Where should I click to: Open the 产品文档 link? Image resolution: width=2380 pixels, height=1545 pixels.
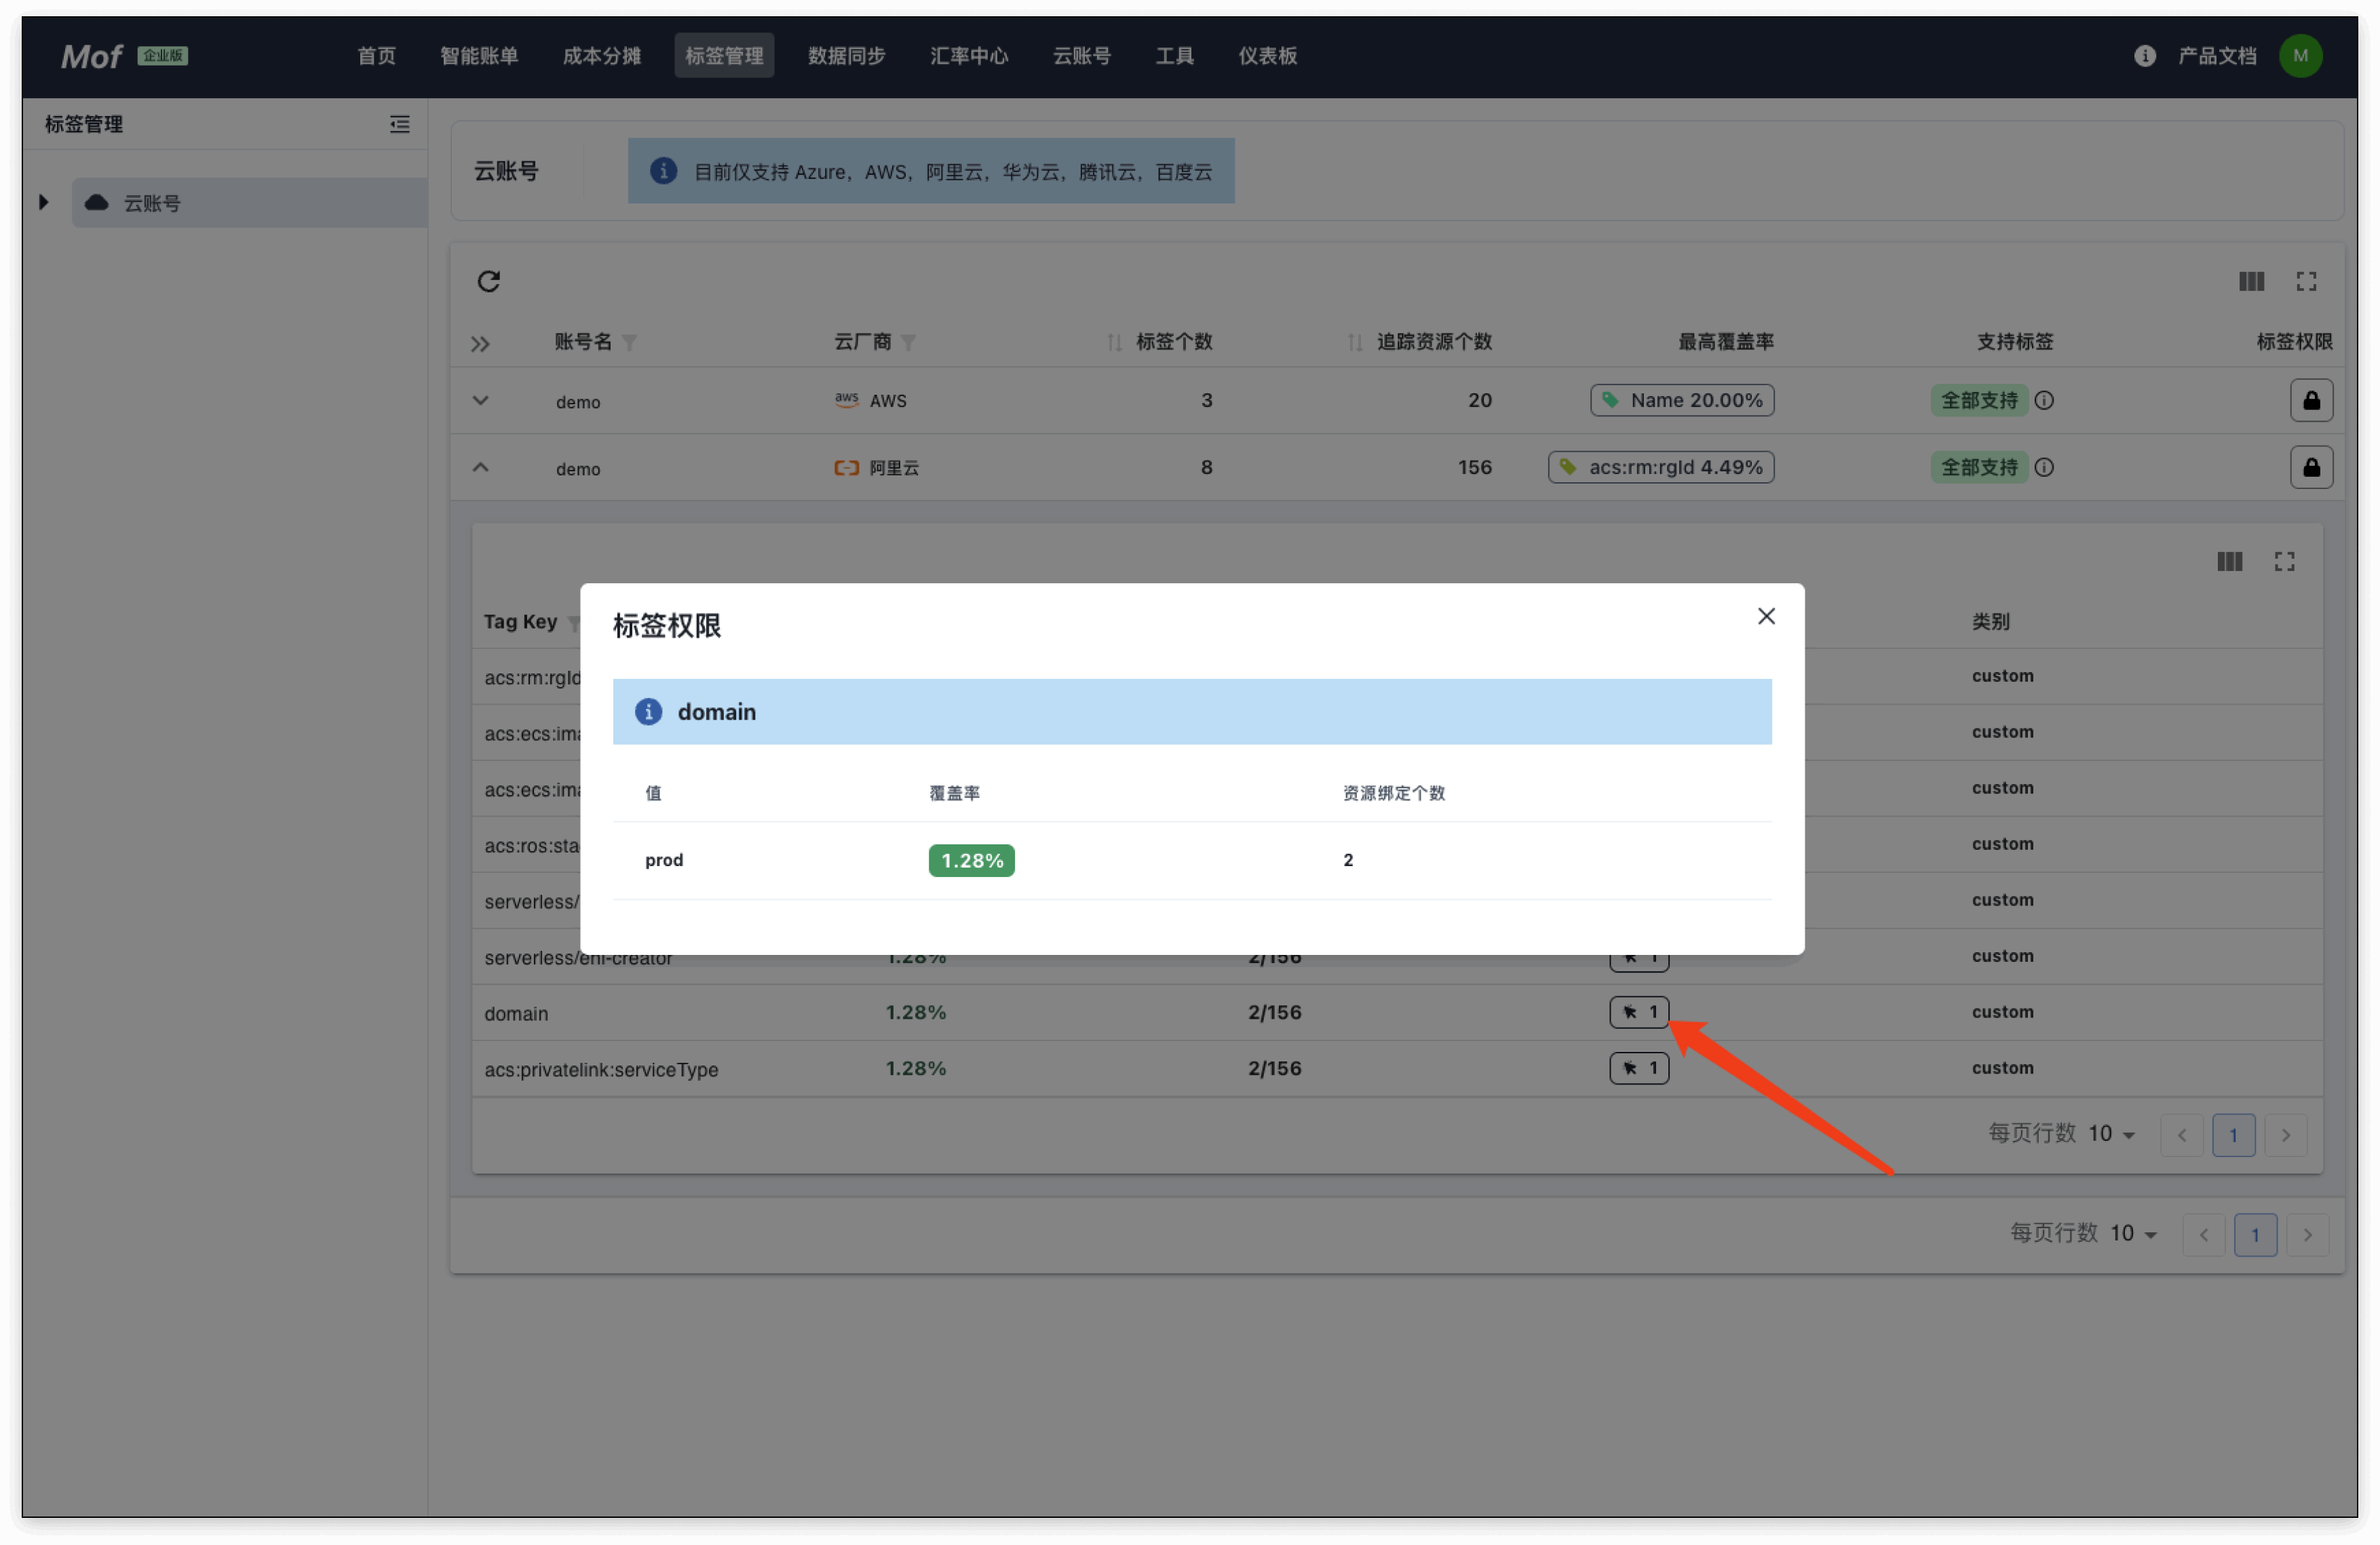coord(2217,56)
